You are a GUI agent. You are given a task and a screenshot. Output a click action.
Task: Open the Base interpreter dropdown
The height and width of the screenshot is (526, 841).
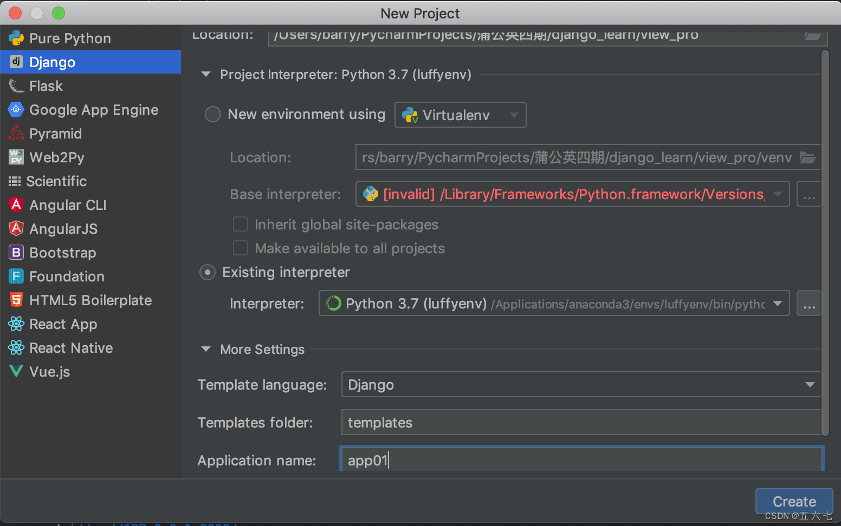point(572,194)
